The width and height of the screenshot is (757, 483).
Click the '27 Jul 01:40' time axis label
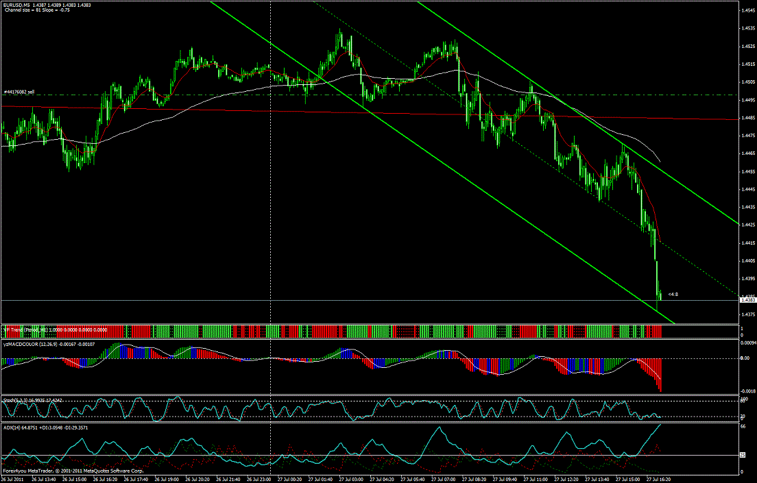pos(320,480)
